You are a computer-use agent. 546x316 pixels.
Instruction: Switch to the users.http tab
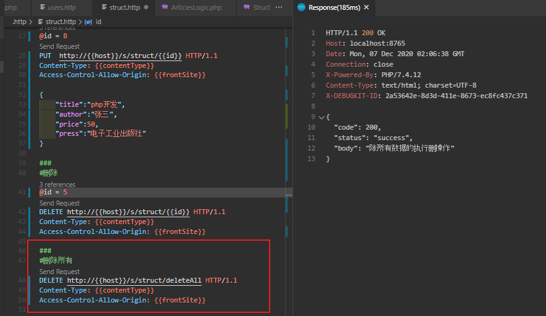click(x=61, y=7)
